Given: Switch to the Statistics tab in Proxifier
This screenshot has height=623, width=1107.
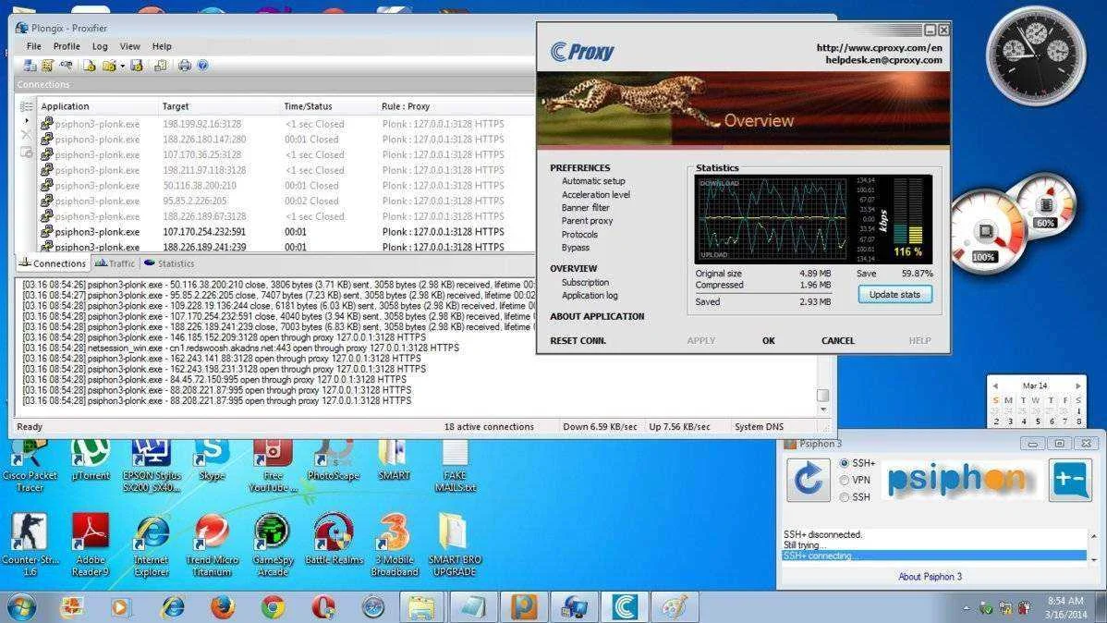Looking at the screenshot, I should pos(169,263).
